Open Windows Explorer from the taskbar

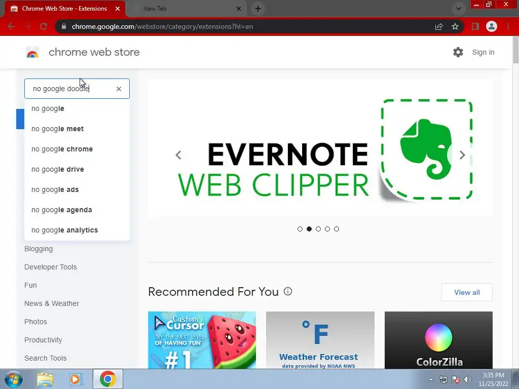[x=45, y=379]
